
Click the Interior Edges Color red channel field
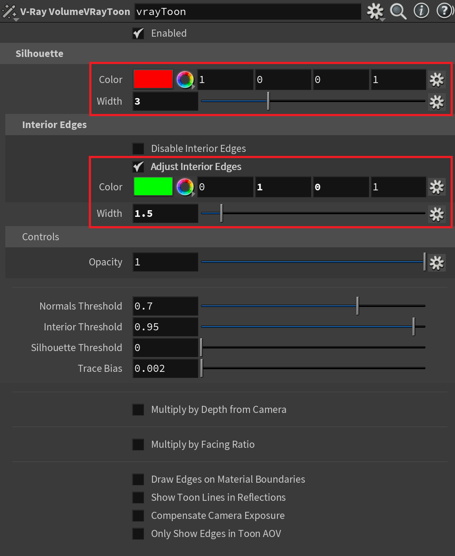coord(225,187)
